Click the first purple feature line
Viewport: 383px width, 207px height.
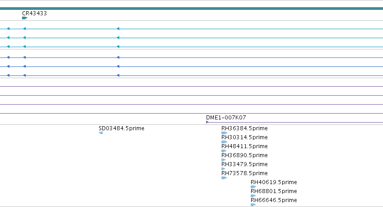[x=192, y=86]
